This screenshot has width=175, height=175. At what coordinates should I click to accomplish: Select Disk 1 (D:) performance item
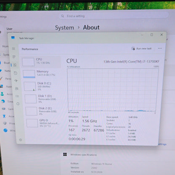[43, 99]
